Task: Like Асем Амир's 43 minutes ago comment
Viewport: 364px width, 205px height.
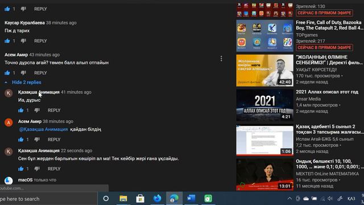Action: 7,73
